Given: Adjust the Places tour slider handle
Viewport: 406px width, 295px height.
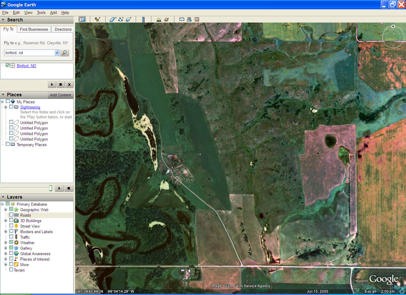Looking at the screenshot, I should pyautogui.click(x=50, y=188).
